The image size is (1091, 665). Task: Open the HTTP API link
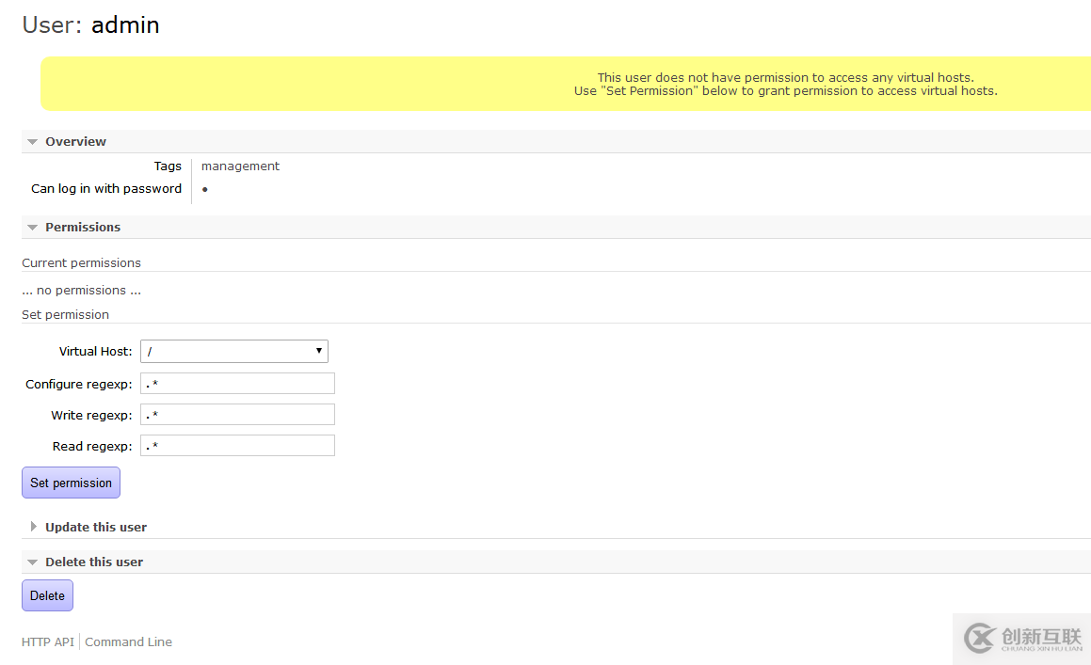[x=47, y=641]
